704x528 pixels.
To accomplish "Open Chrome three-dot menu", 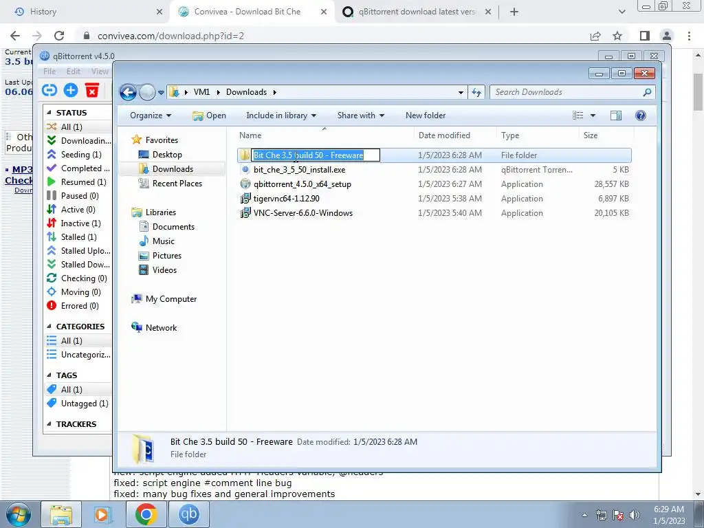I will coord(689,36).
